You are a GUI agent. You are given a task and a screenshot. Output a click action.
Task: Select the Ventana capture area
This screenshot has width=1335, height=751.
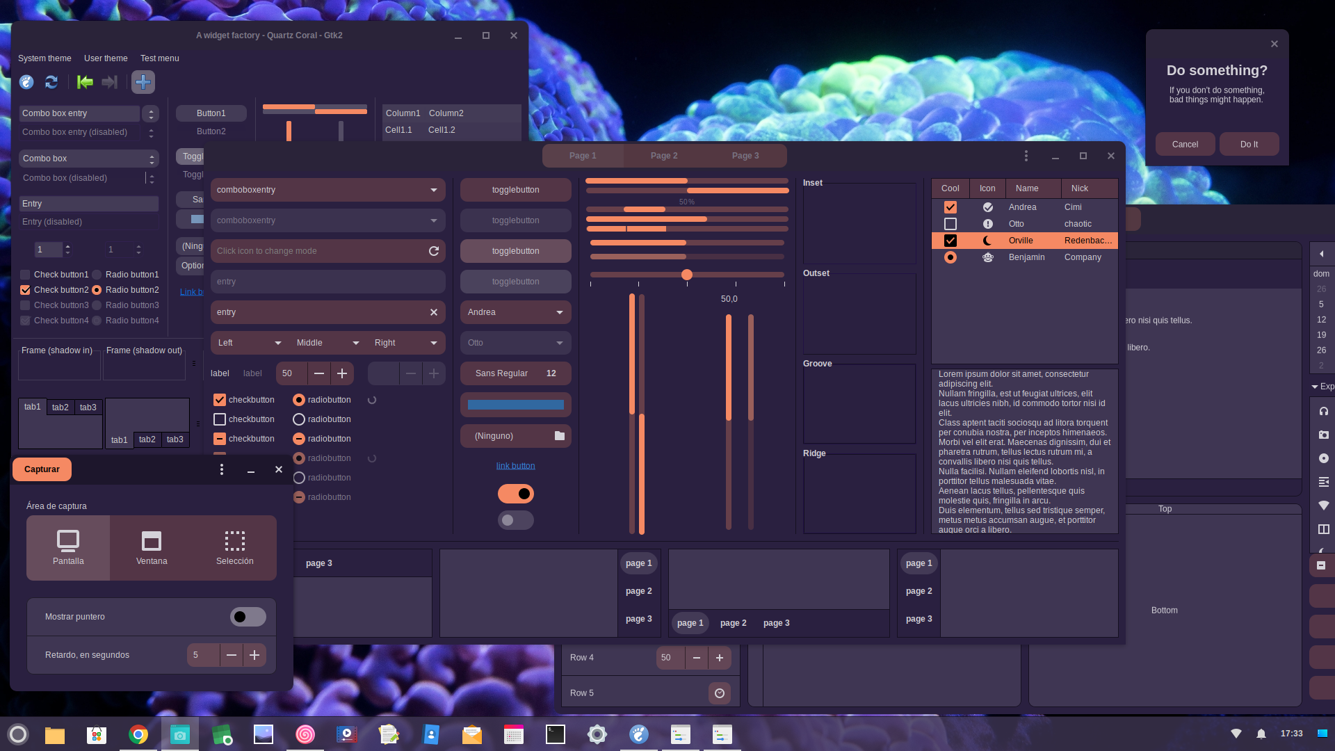152,548
